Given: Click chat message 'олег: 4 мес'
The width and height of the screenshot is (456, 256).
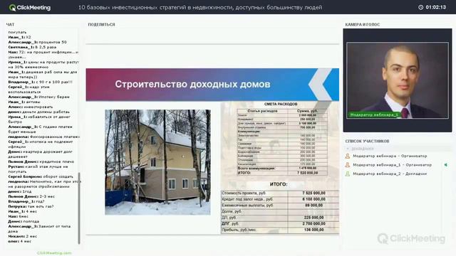Looking at the screenshot, I should coord(19,241).
